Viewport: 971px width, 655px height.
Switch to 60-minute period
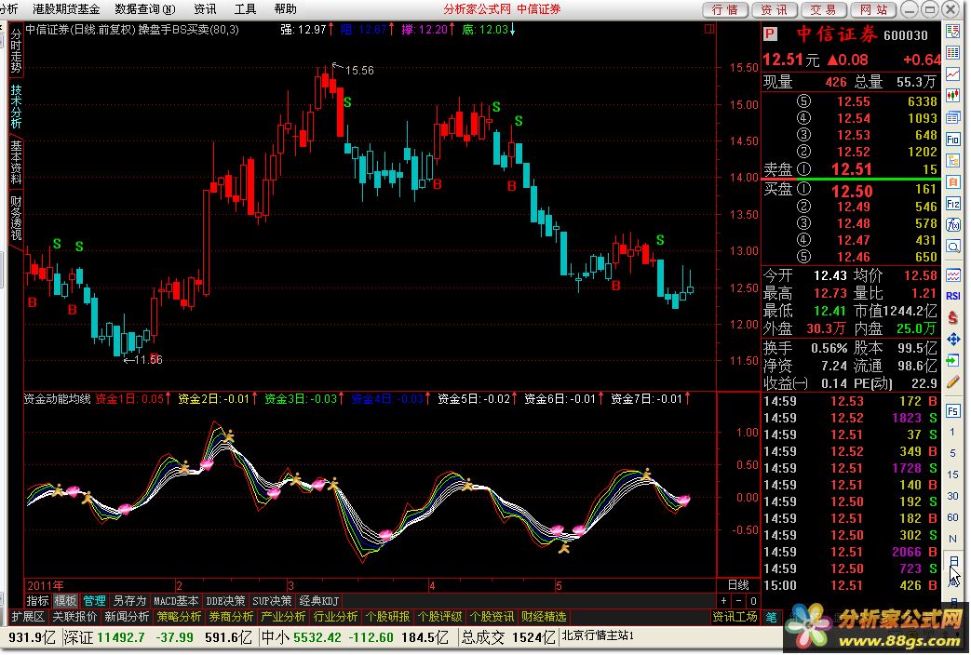coord(952,517)
